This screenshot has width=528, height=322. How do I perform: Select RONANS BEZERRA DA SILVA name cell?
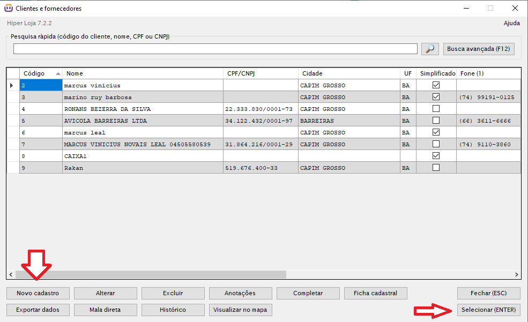click(143, 109)
